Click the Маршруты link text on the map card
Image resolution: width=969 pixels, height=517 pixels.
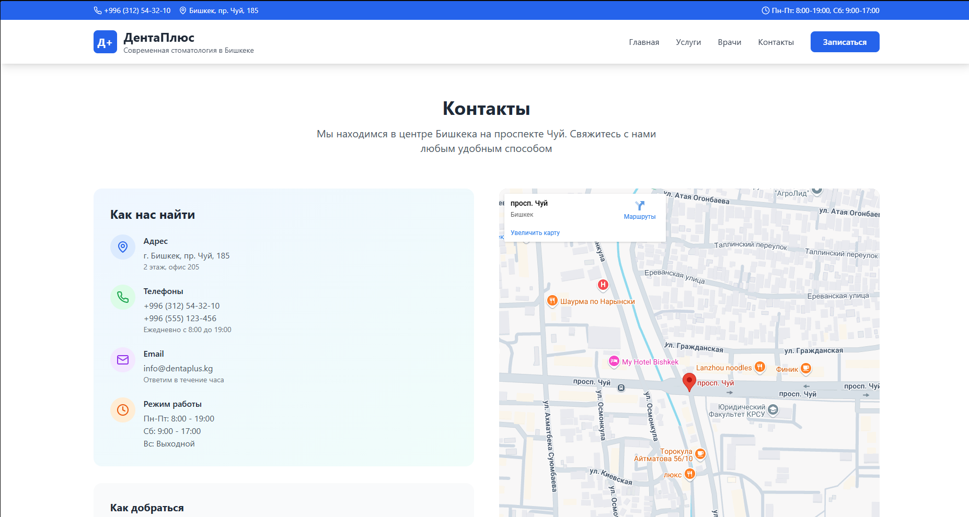pyautogui.click(x=640, y=217)
